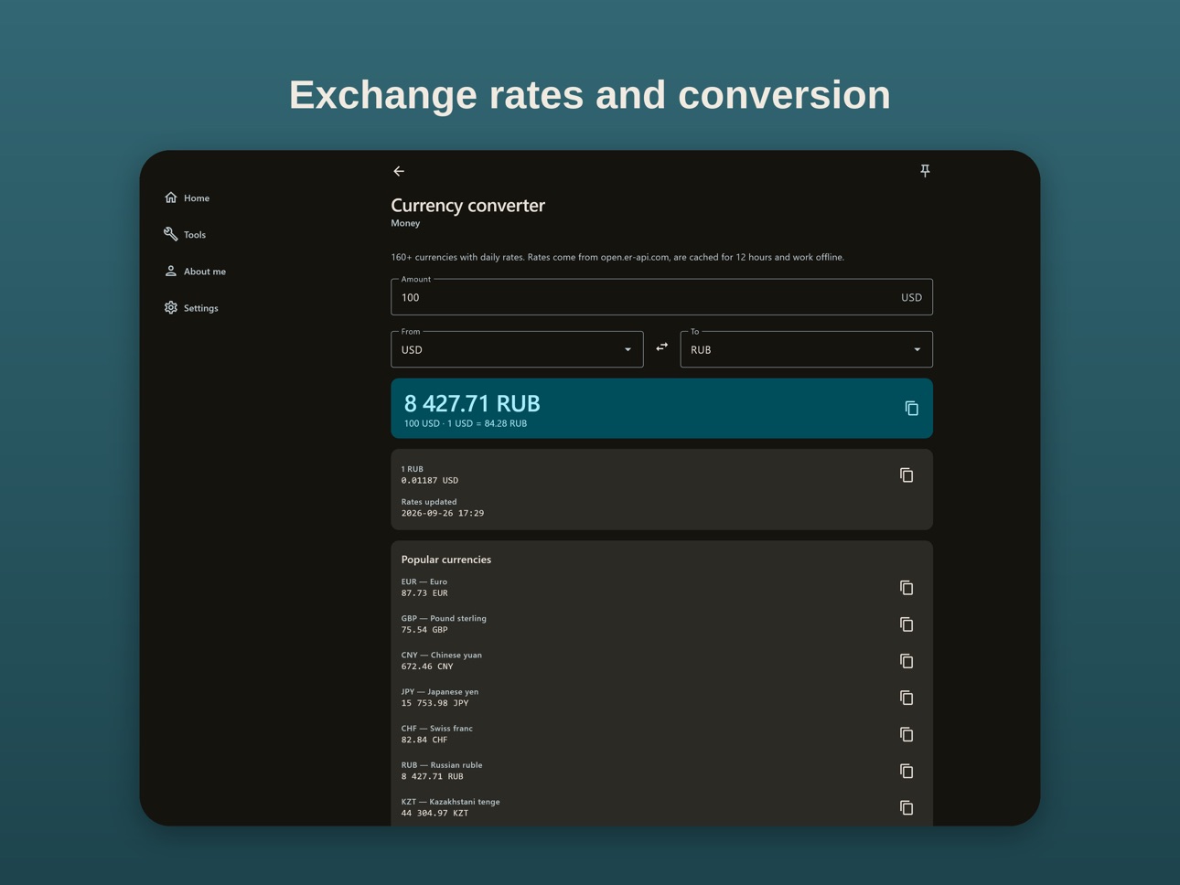Viewport: 1180px width, 885px height.
Task: Open About me in the sidebar
Action: point(196,272)
